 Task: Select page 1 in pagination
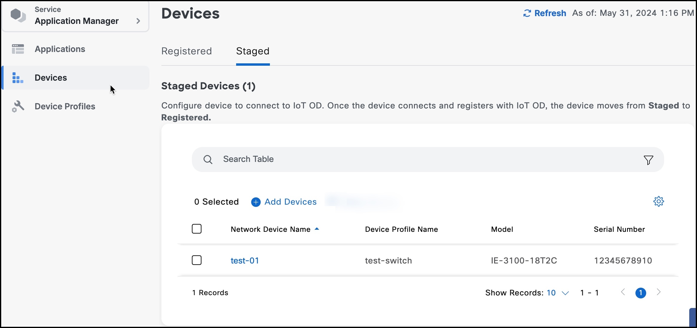tap(641, 293)
